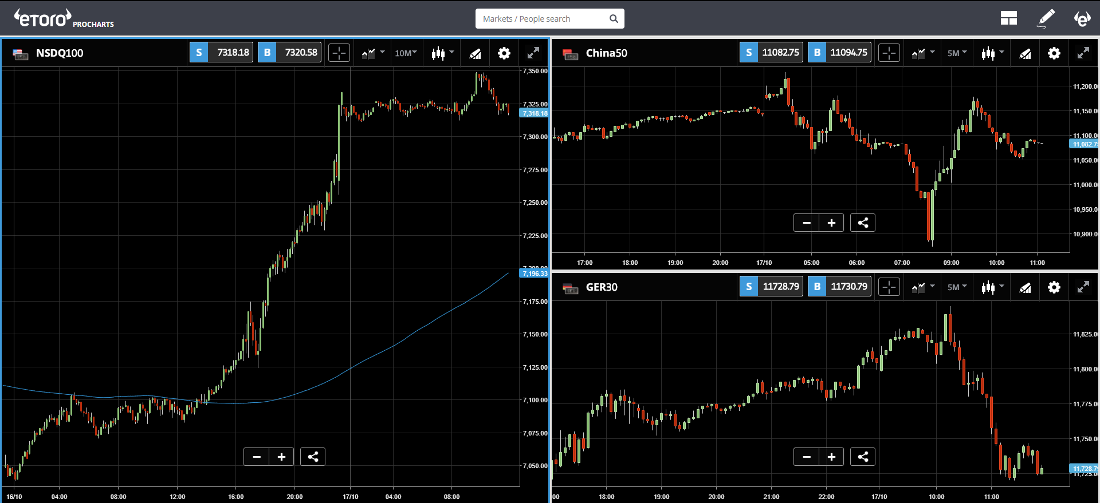Open GER30 chart settings gear
1100x503 pixels.
coord(1054,287)
